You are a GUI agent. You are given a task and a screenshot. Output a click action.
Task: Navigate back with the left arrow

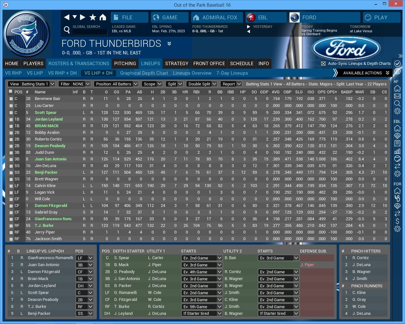(x=66, y=17)
